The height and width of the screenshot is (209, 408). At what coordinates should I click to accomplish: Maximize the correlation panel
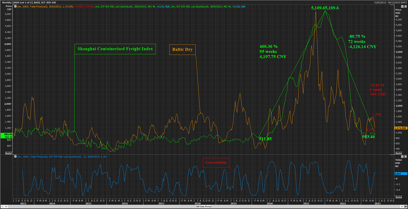click(x=403, y=157)
